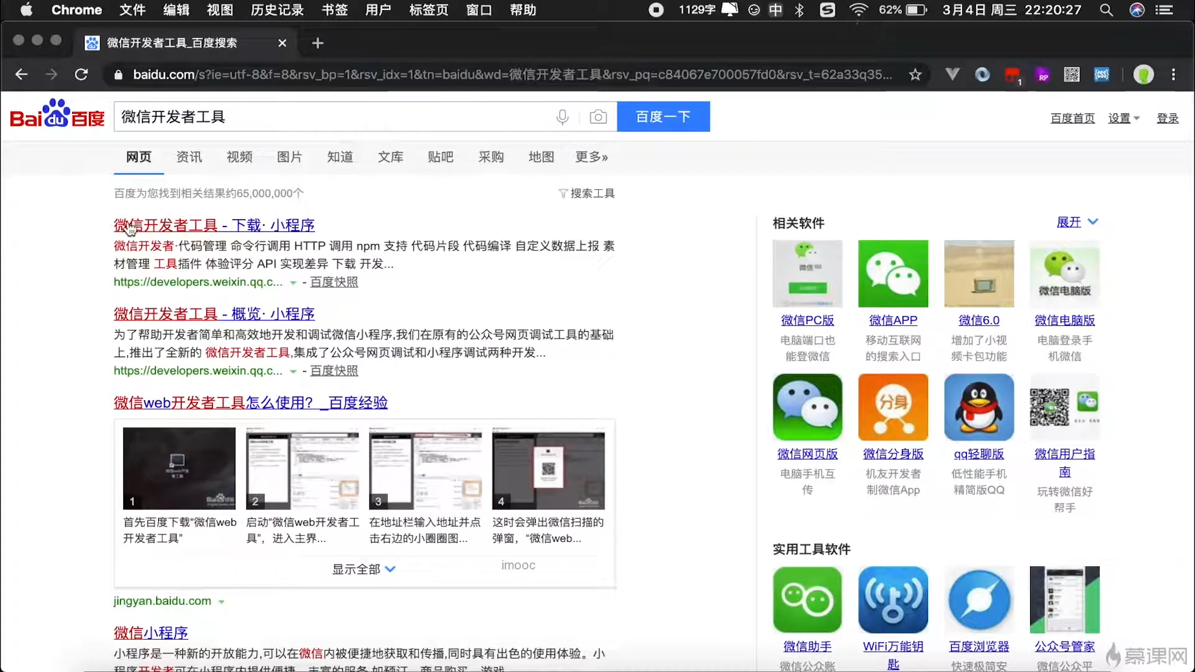
Task: Switch to the 地图 tab
Action: click(541, 157)
